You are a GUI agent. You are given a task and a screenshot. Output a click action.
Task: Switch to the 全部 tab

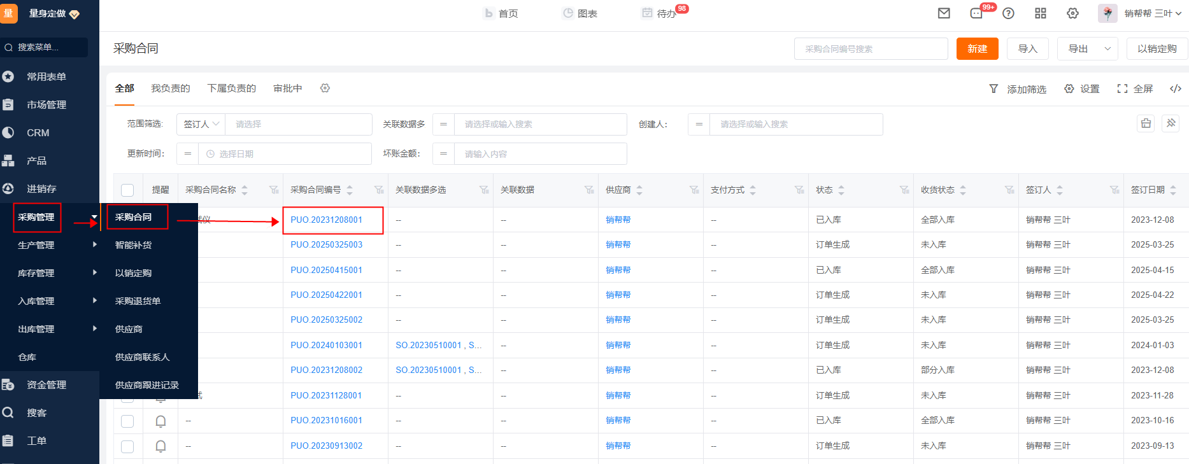[124, 88]
